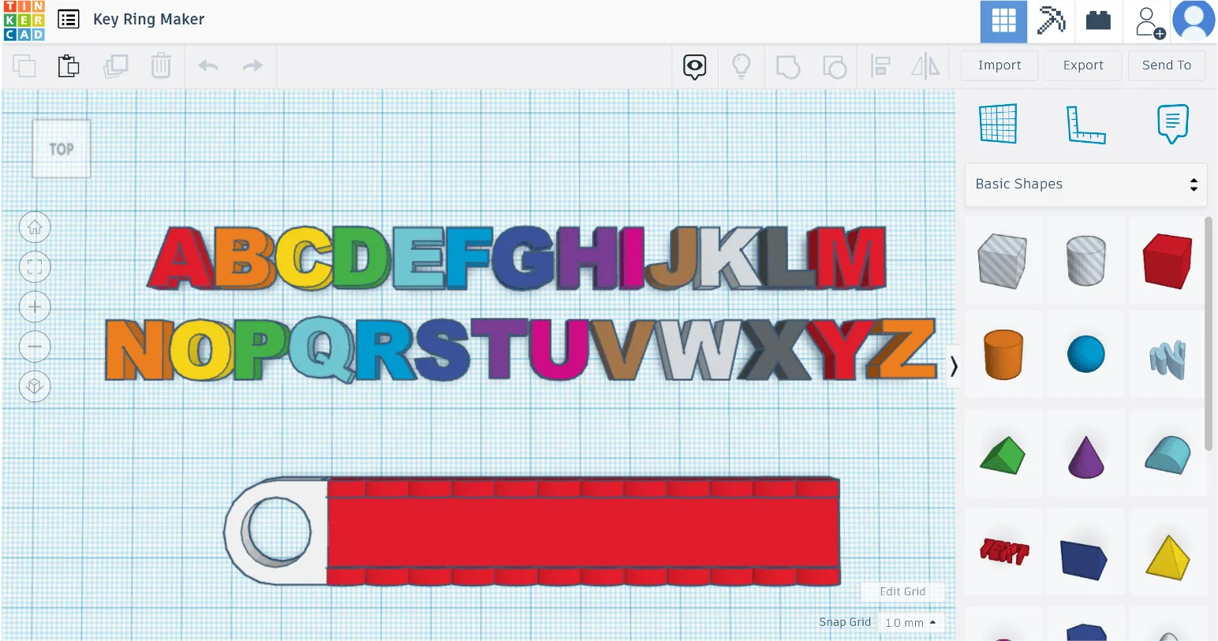Pick the orange Cylinder shape
Screen dimensions: 1218x641
click(x=1003, y=355)
